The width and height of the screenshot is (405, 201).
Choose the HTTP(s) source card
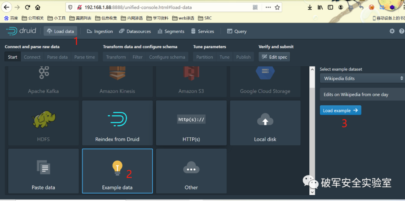191,123
